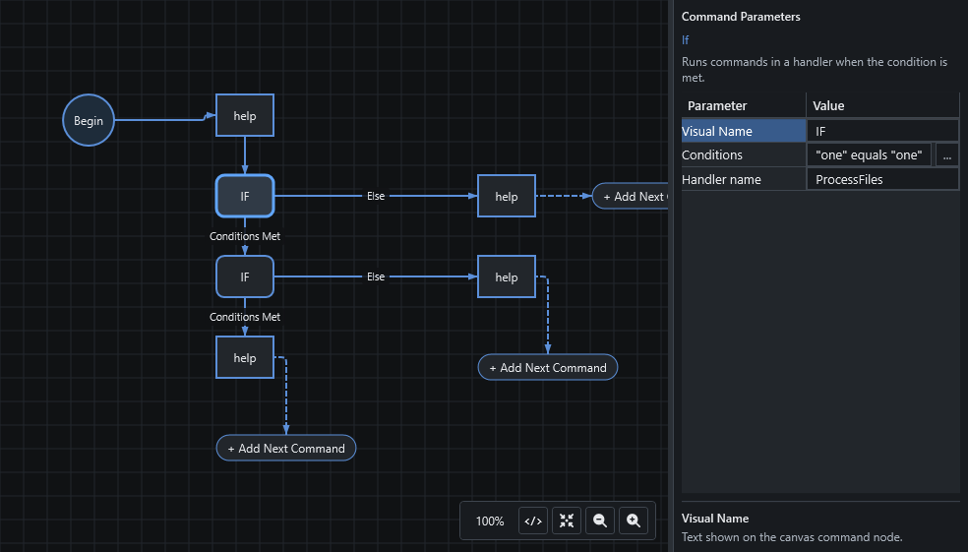Select the highlighted top IF node
Viewport: 968px width, 552px height.
pyautogui.click(x=245, y=197)
